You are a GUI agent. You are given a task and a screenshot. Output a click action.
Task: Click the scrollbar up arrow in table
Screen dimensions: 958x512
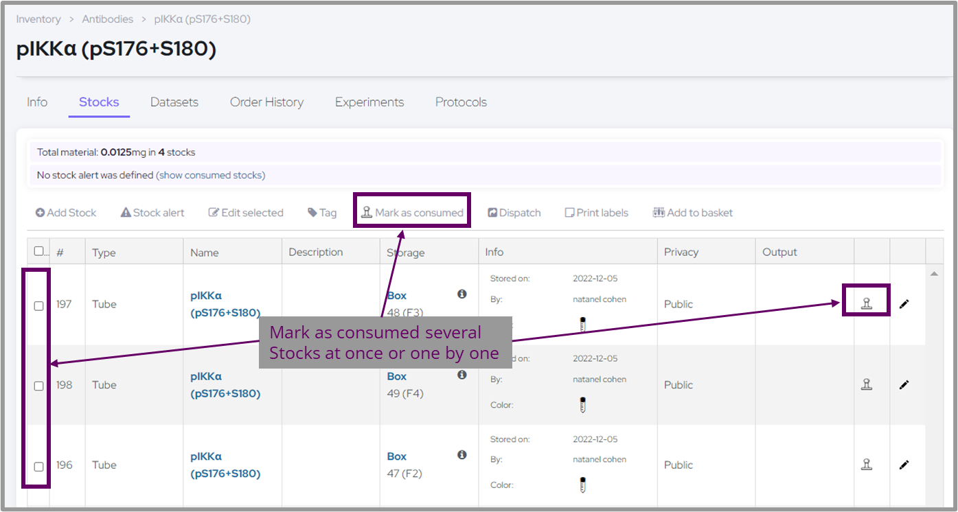click(x=934, y=274)
